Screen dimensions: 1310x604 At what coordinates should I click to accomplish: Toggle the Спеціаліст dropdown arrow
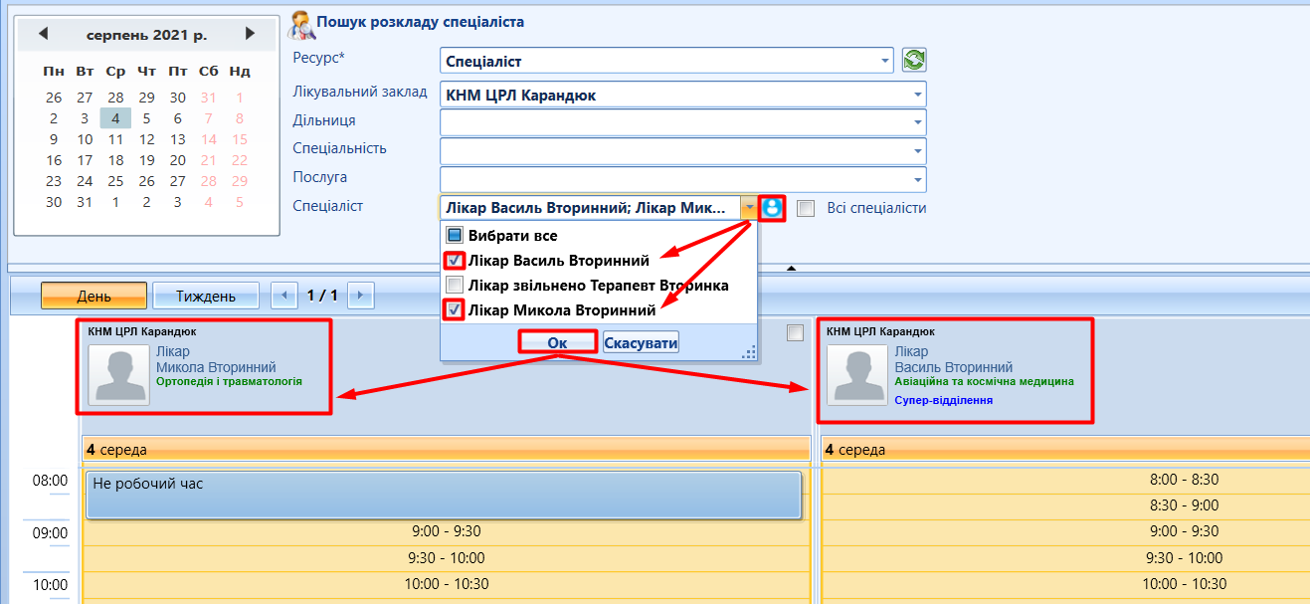[x=749, y=208]
